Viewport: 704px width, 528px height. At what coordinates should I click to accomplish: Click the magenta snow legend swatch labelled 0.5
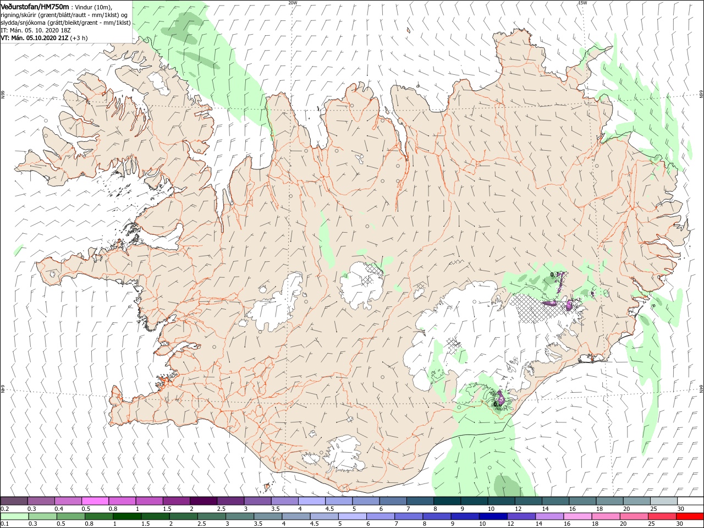coord(95,501)
